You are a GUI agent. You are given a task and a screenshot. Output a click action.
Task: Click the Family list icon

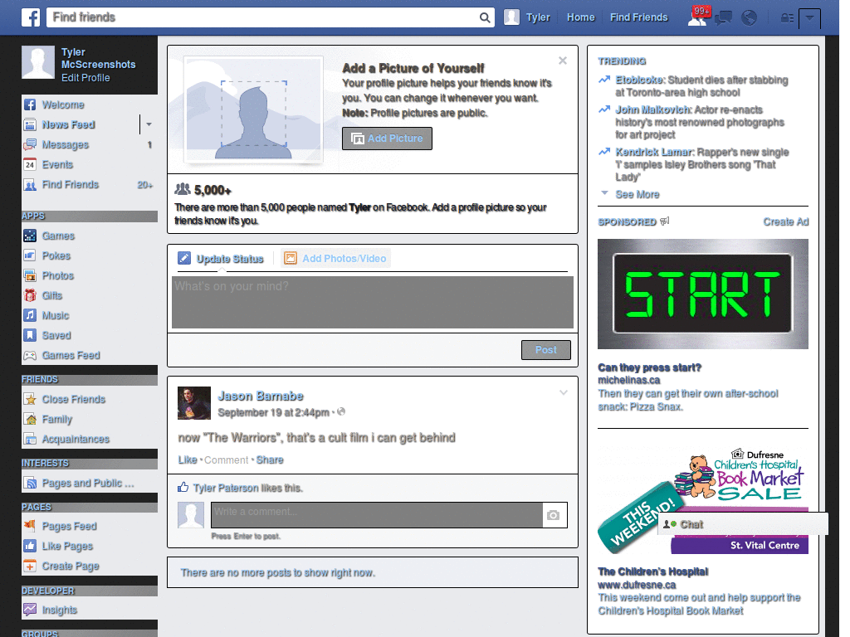tap(30, 419)
